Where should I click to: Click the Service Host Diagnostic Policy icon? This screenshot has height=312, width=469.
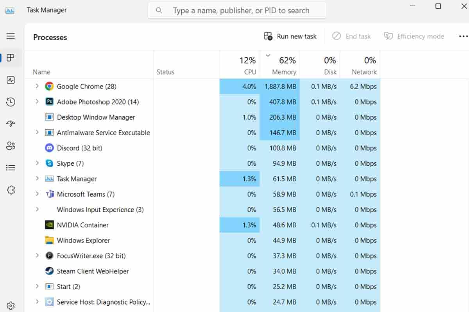tap(49, 302)
